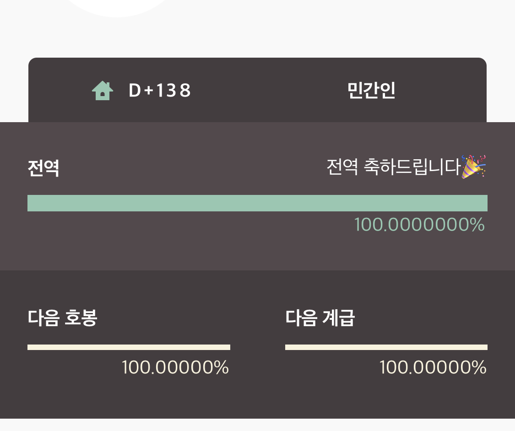Click the green 전역 progress bar
This screenshot has height=431, width=515.
coord(257,203)
